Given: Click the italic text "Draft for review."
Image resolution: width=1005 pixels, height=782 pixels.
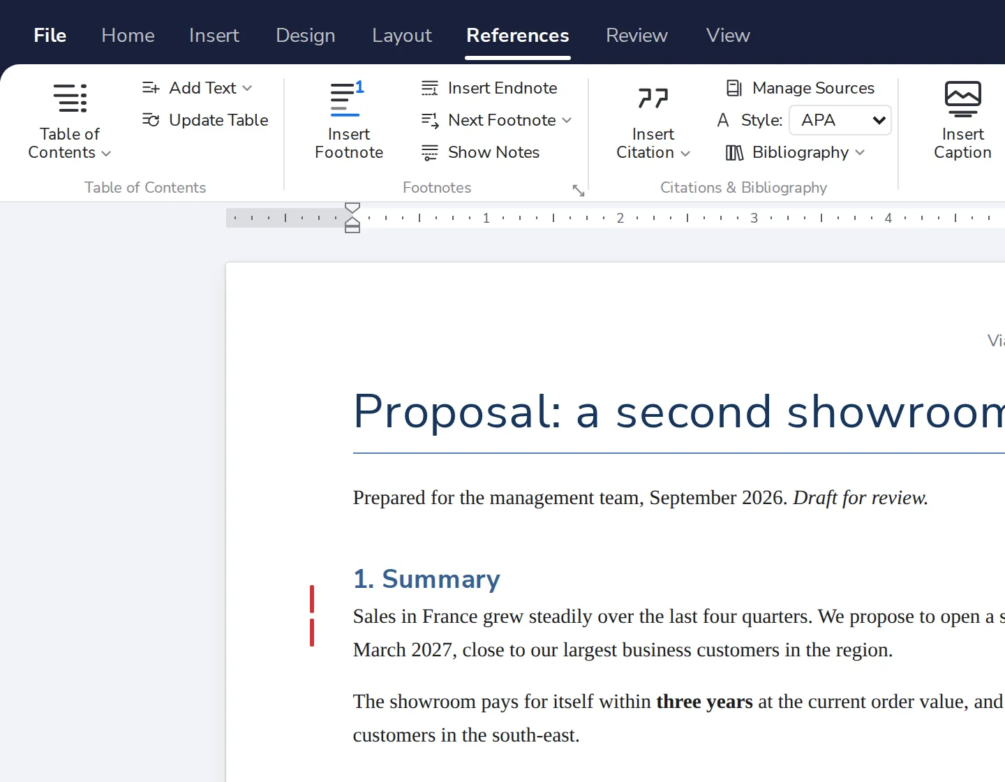Looking at the screenshot, I should pyautogui.click(x=861, y=497).
